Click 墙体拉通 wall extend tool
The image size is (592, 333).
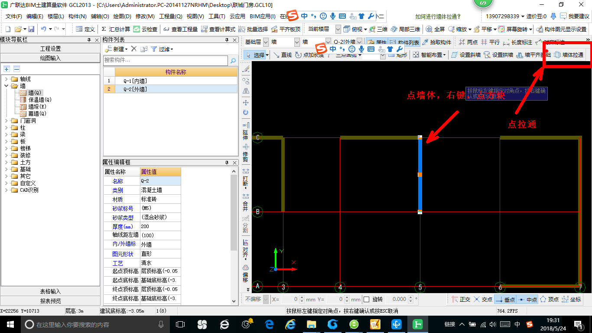569,55
